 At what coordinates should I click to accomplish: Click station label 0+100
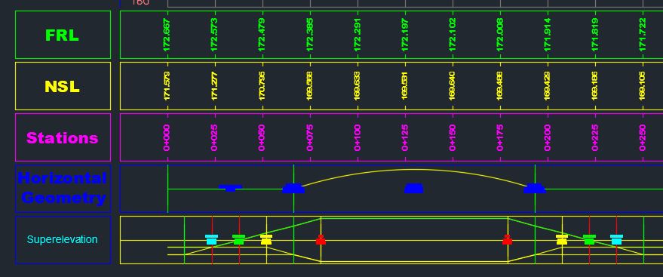pyautogui.click(x=357, y=137)
